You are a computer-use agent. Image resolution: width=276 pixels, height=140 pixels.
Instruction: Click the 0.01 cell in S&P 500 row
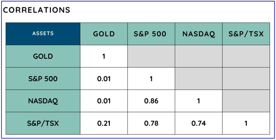(x=104, y=79)
